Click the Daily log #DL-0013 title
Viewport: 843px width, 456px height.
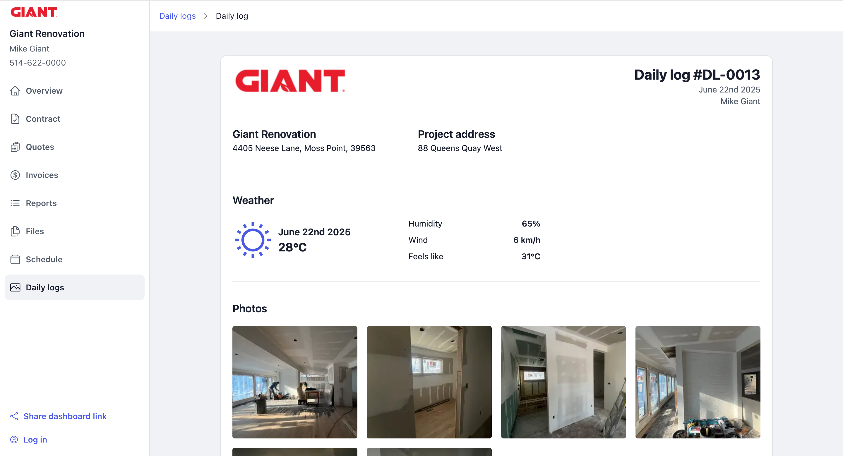(697, 75)
